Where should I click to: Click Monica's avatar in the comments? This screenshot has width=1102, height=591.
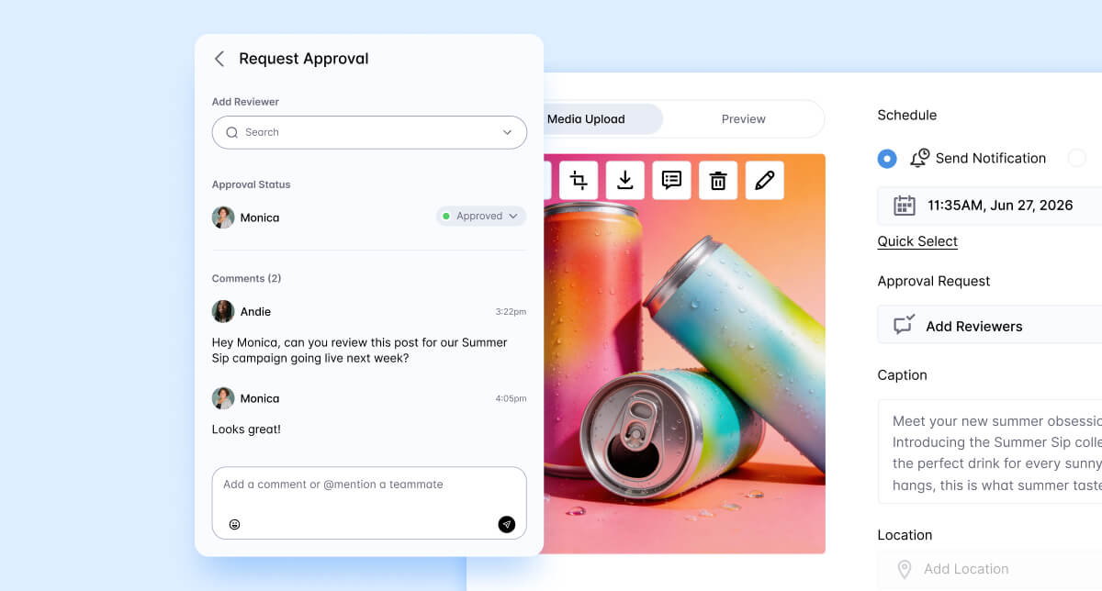(223, 398)
